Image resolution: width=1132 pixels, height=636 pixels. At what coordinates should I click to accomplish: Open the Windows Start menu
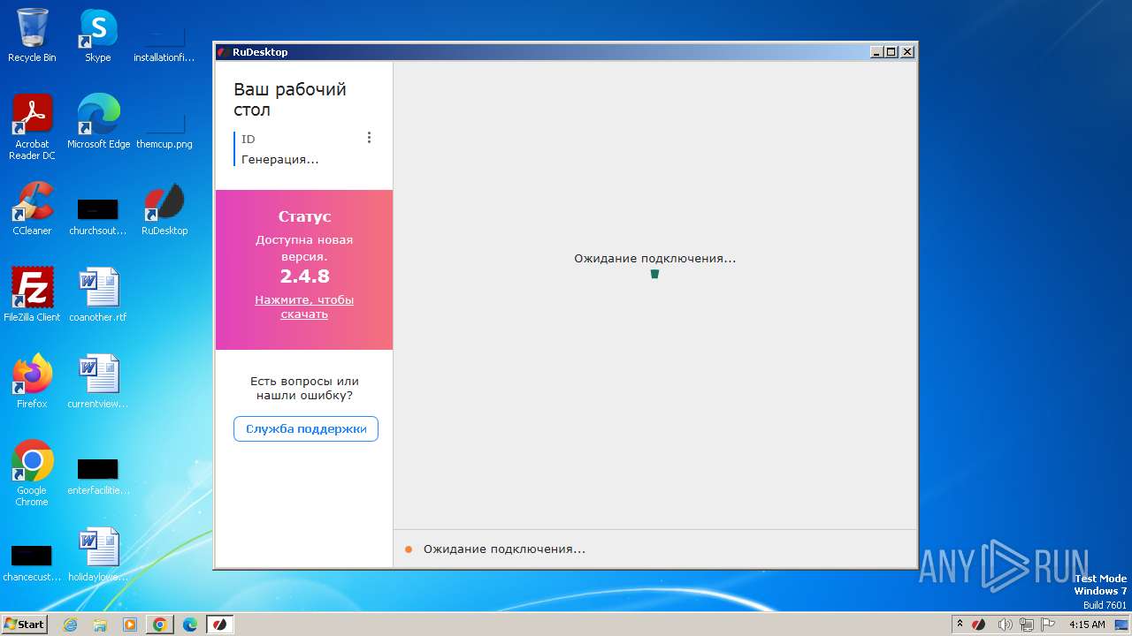pos(25,625)
